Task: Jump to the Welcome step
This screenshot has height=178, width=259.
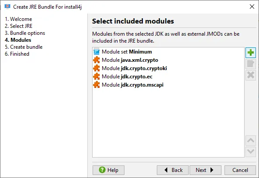Action: (18, 19)
